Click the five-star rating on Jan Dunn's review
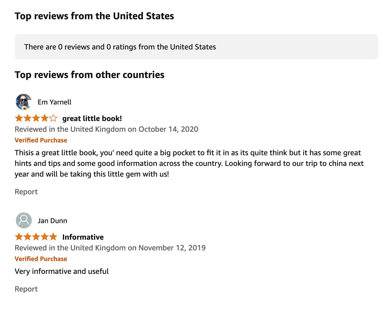 tap(36, 237)
